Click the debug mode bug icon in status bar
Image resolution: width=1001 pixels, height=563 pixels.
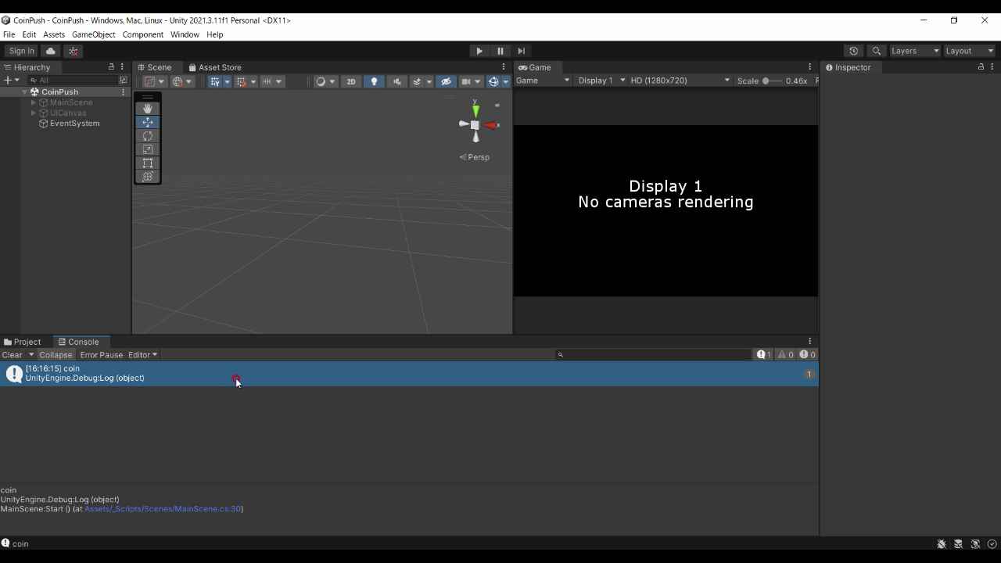click(942, 544)
